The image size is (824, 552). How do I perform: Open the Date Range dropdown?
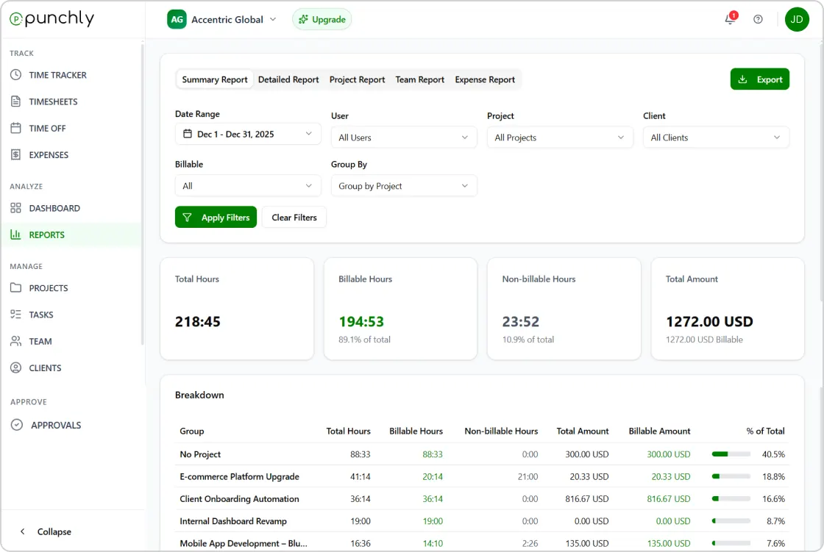[x=248, y=135]
